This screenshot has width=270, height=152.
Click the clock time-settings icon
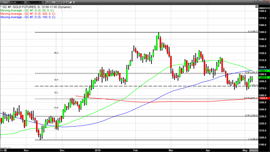click(x=43, y=2)
